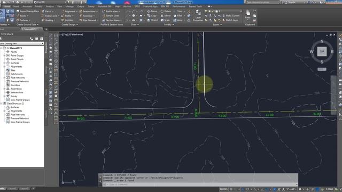This screenshot has height=192, width=342.
Task: Select Data Shortcuts tree item
Action: coord(15,103)
